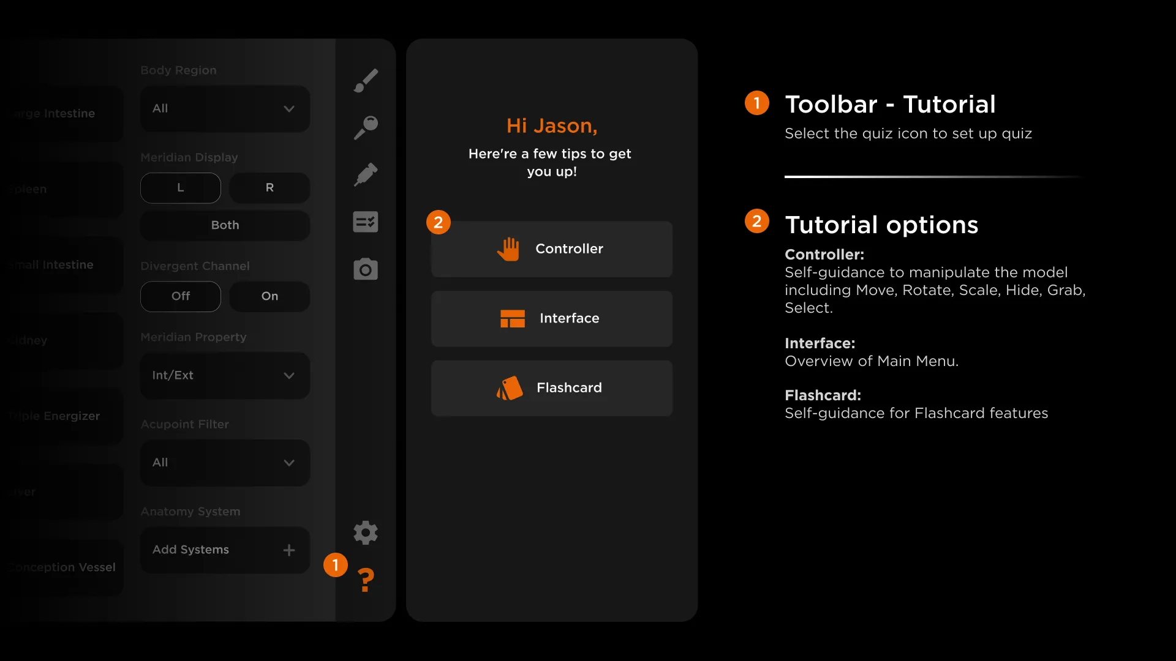Screen dimensions: 1176x661
Task: Open the settings gear icon
Action: [366, 532]
